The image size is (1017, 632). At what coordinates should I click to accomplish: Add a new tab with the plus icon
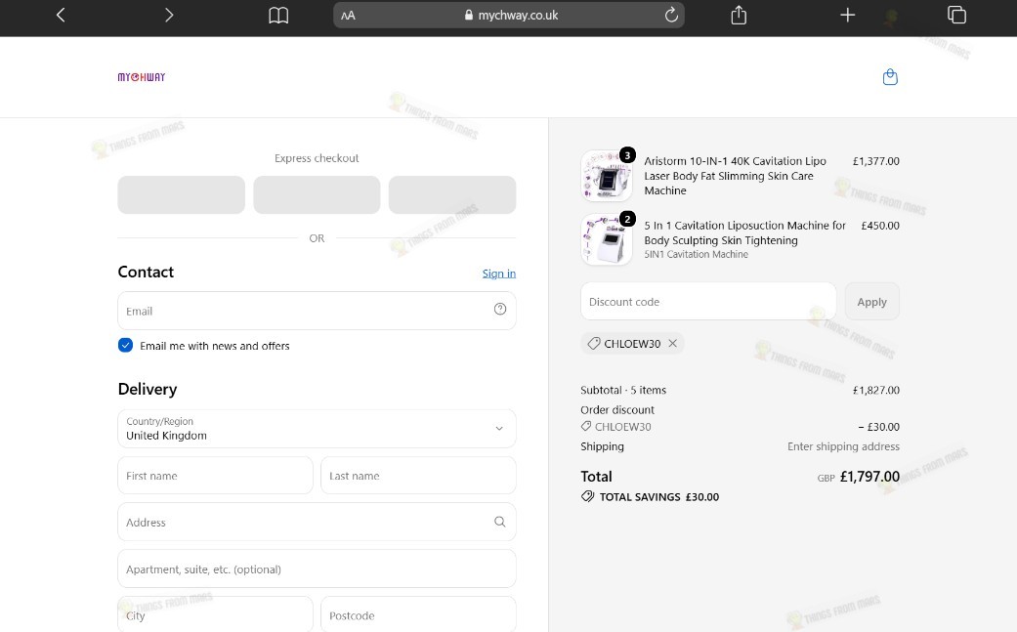[x=848, y=15]
